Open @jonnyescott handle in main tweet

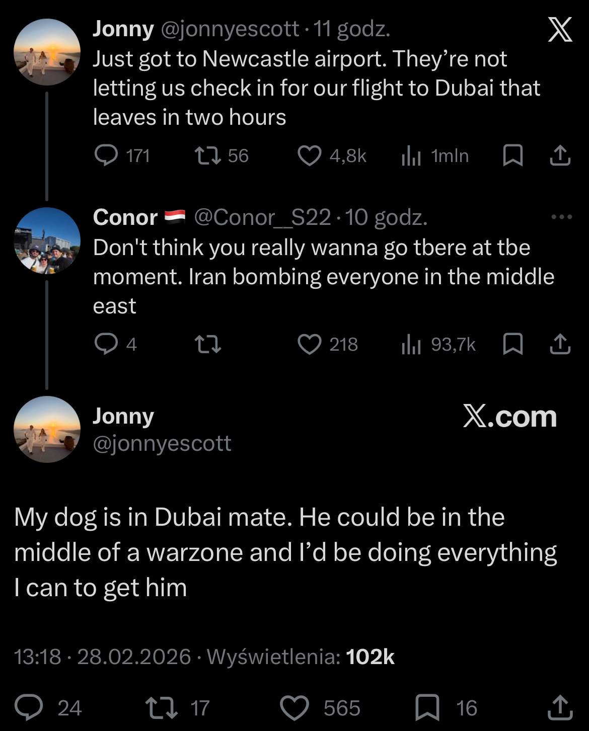pos(162,443)
